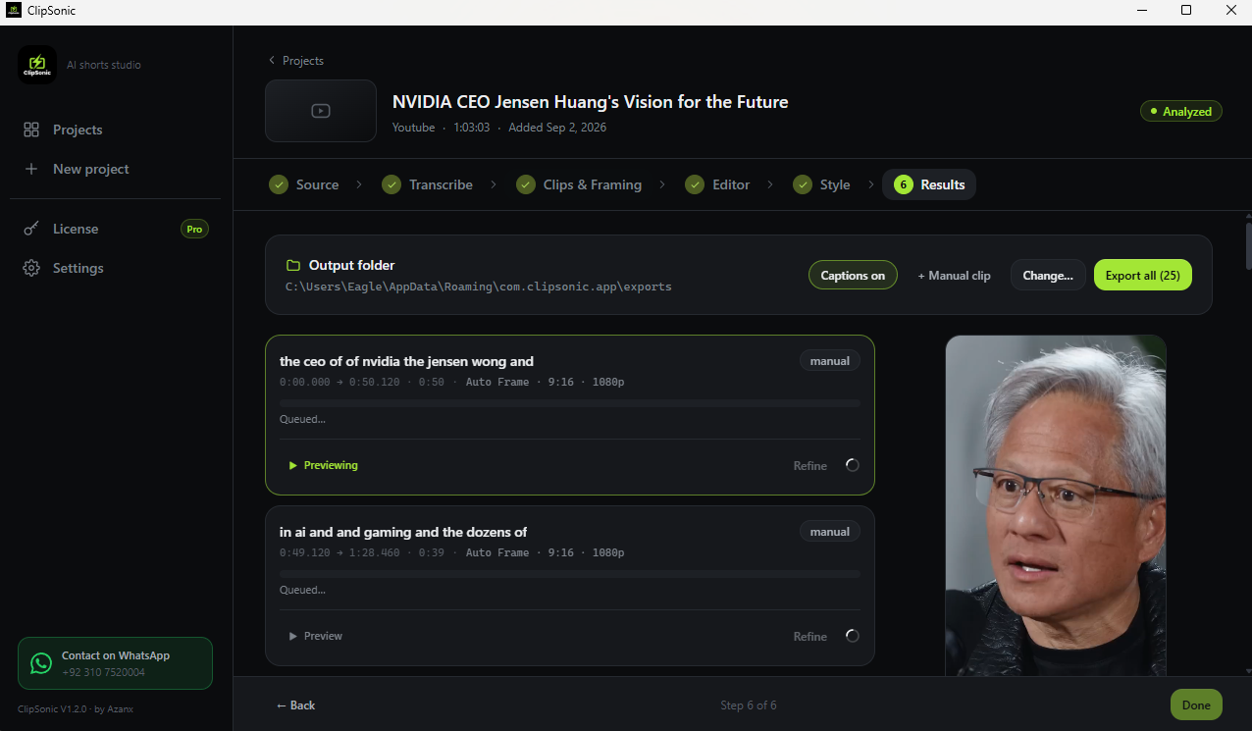Click the results list scrollbar
Image resolution: width=1252 pixels, height=731 pixels.
tap(1247, 245)
